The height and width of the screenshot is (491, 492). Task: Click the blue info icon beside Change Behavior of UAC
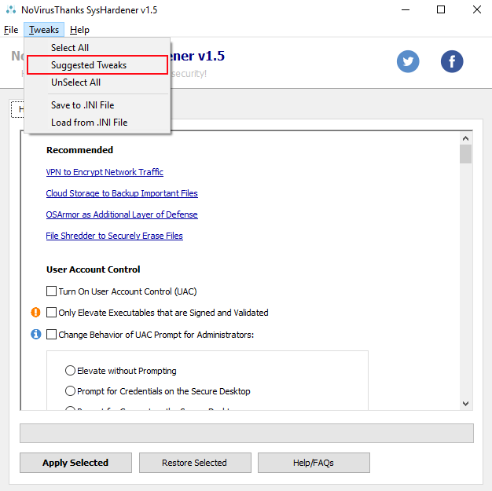(x=36, y=334)
